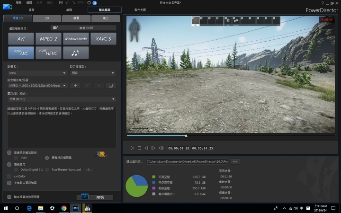Toggle the x.v.Color checkbox
Image resolution: width=341 pixels, height=213 pixels.
[9, 176]
